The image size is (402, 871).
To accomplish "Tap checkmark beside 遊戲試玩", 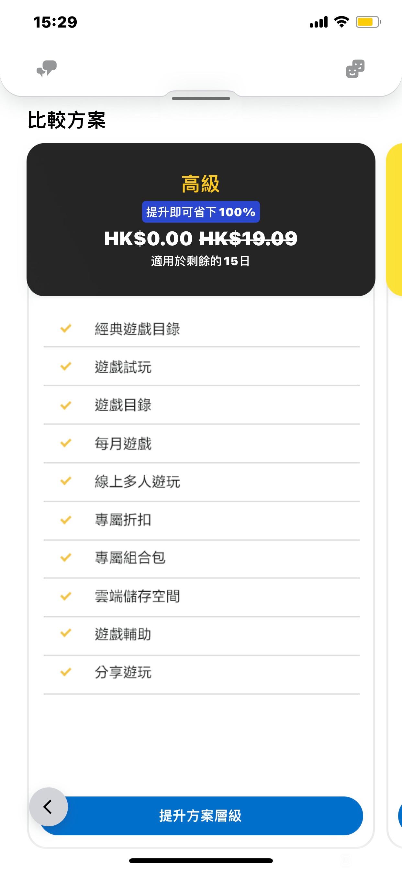I will pos(65,366).
